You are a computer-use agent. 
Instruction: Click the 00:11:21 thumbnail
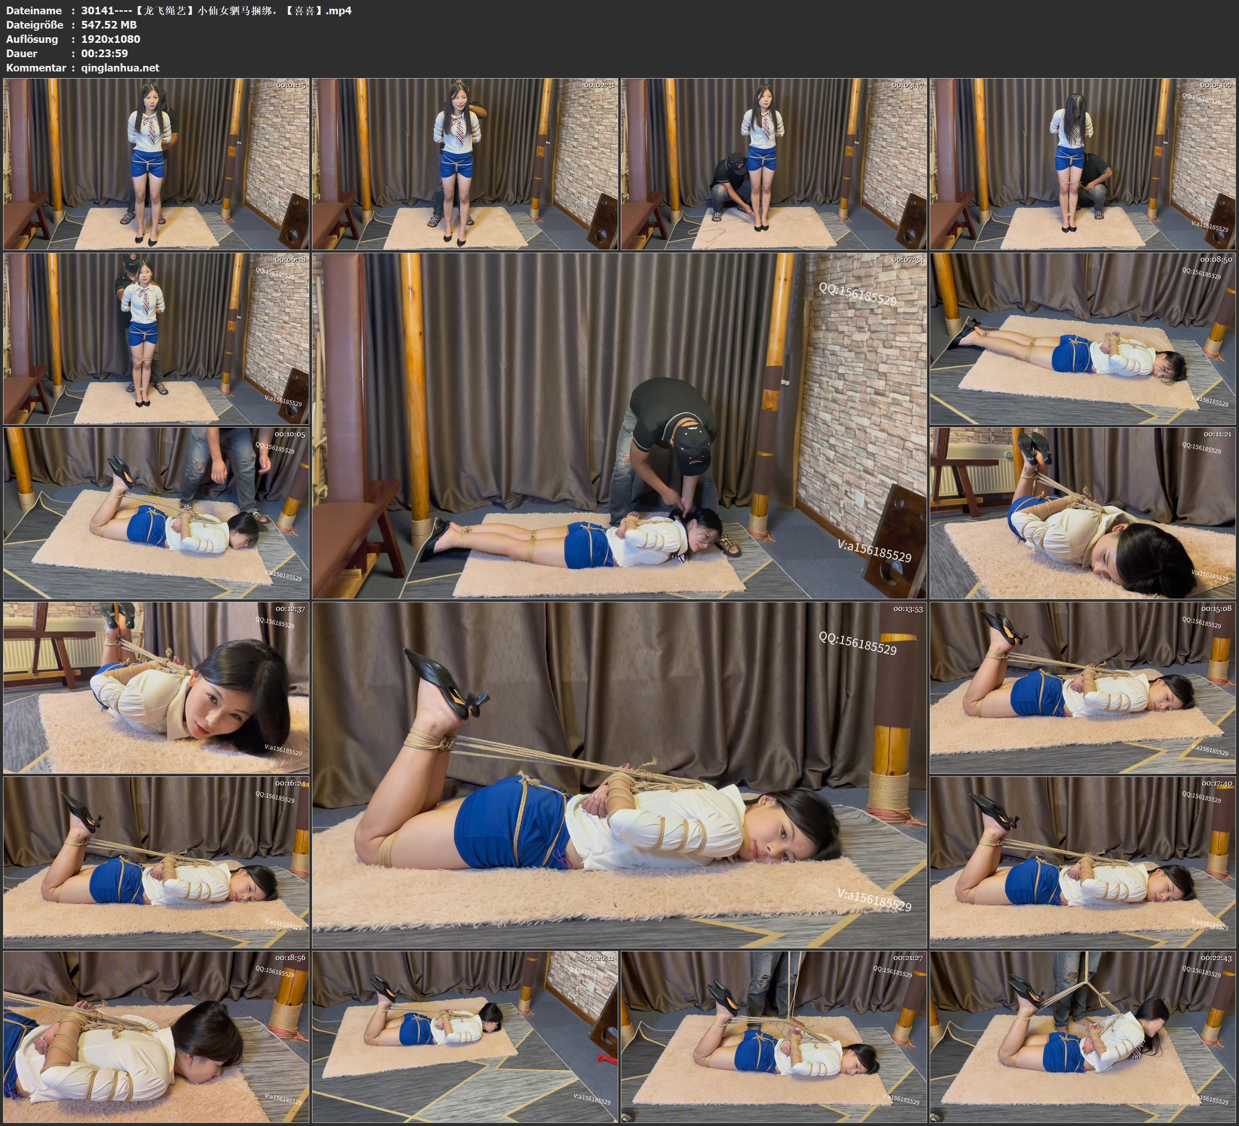(1082, 512)
